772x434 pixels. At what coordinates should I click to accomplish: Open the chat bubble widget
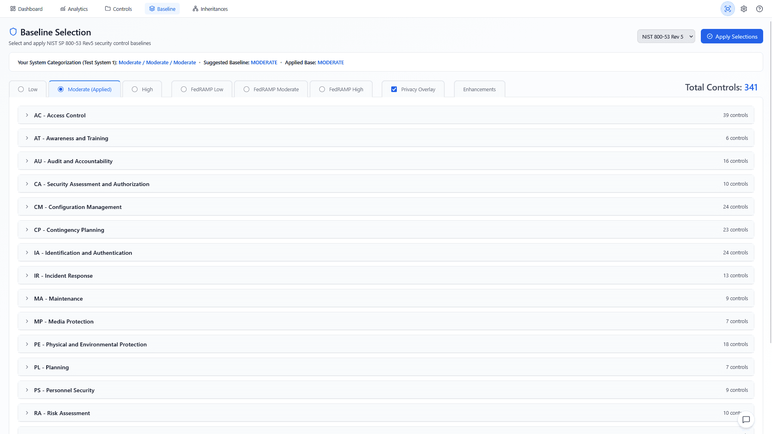coord(746,420)
